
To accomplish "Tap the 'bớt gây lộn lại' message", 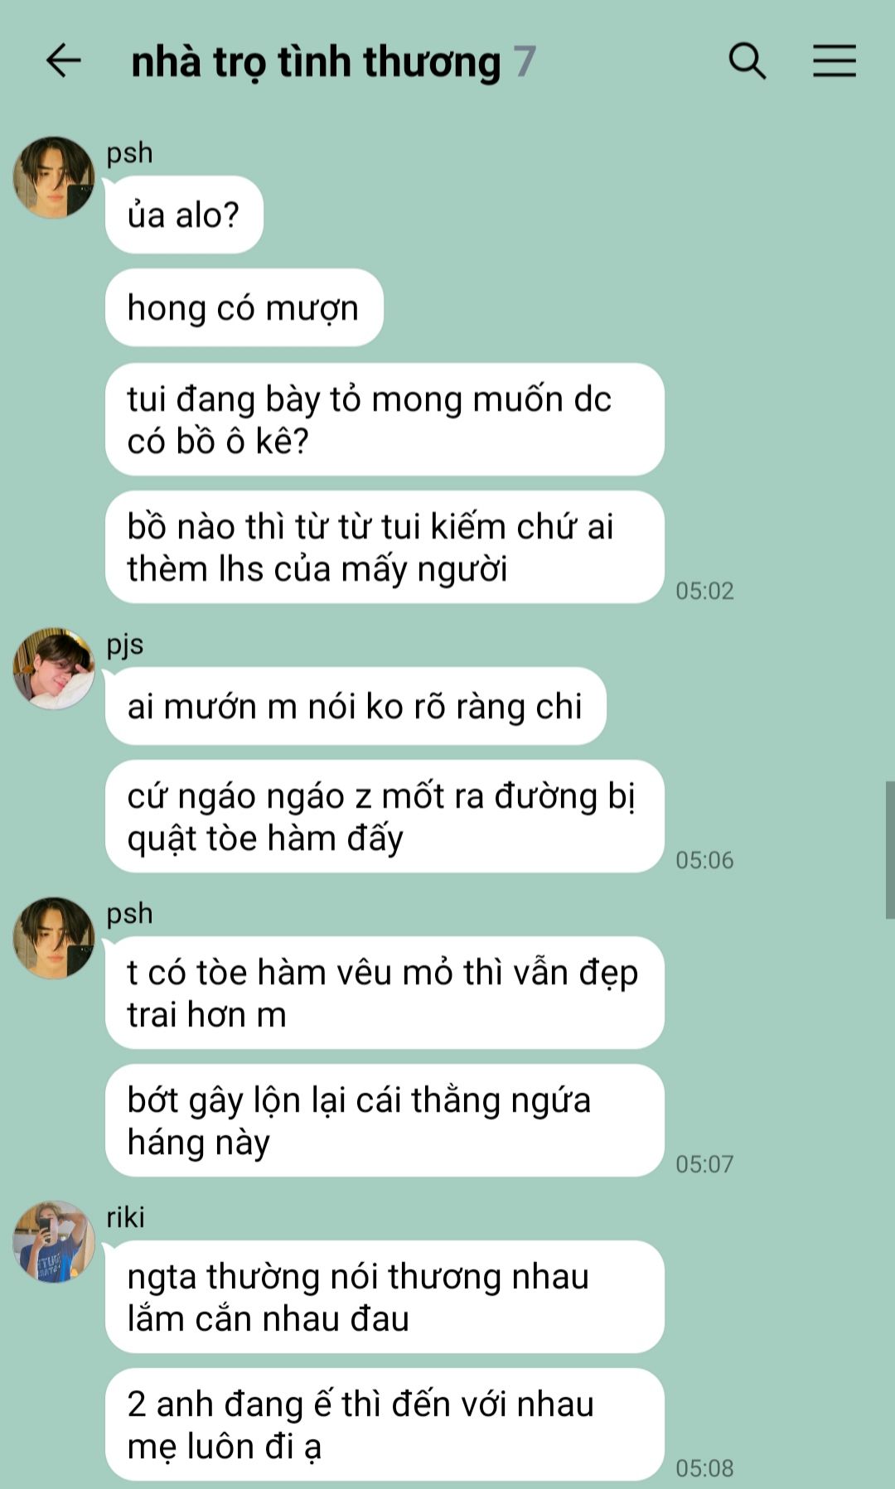I will [x=385, y=1120].
